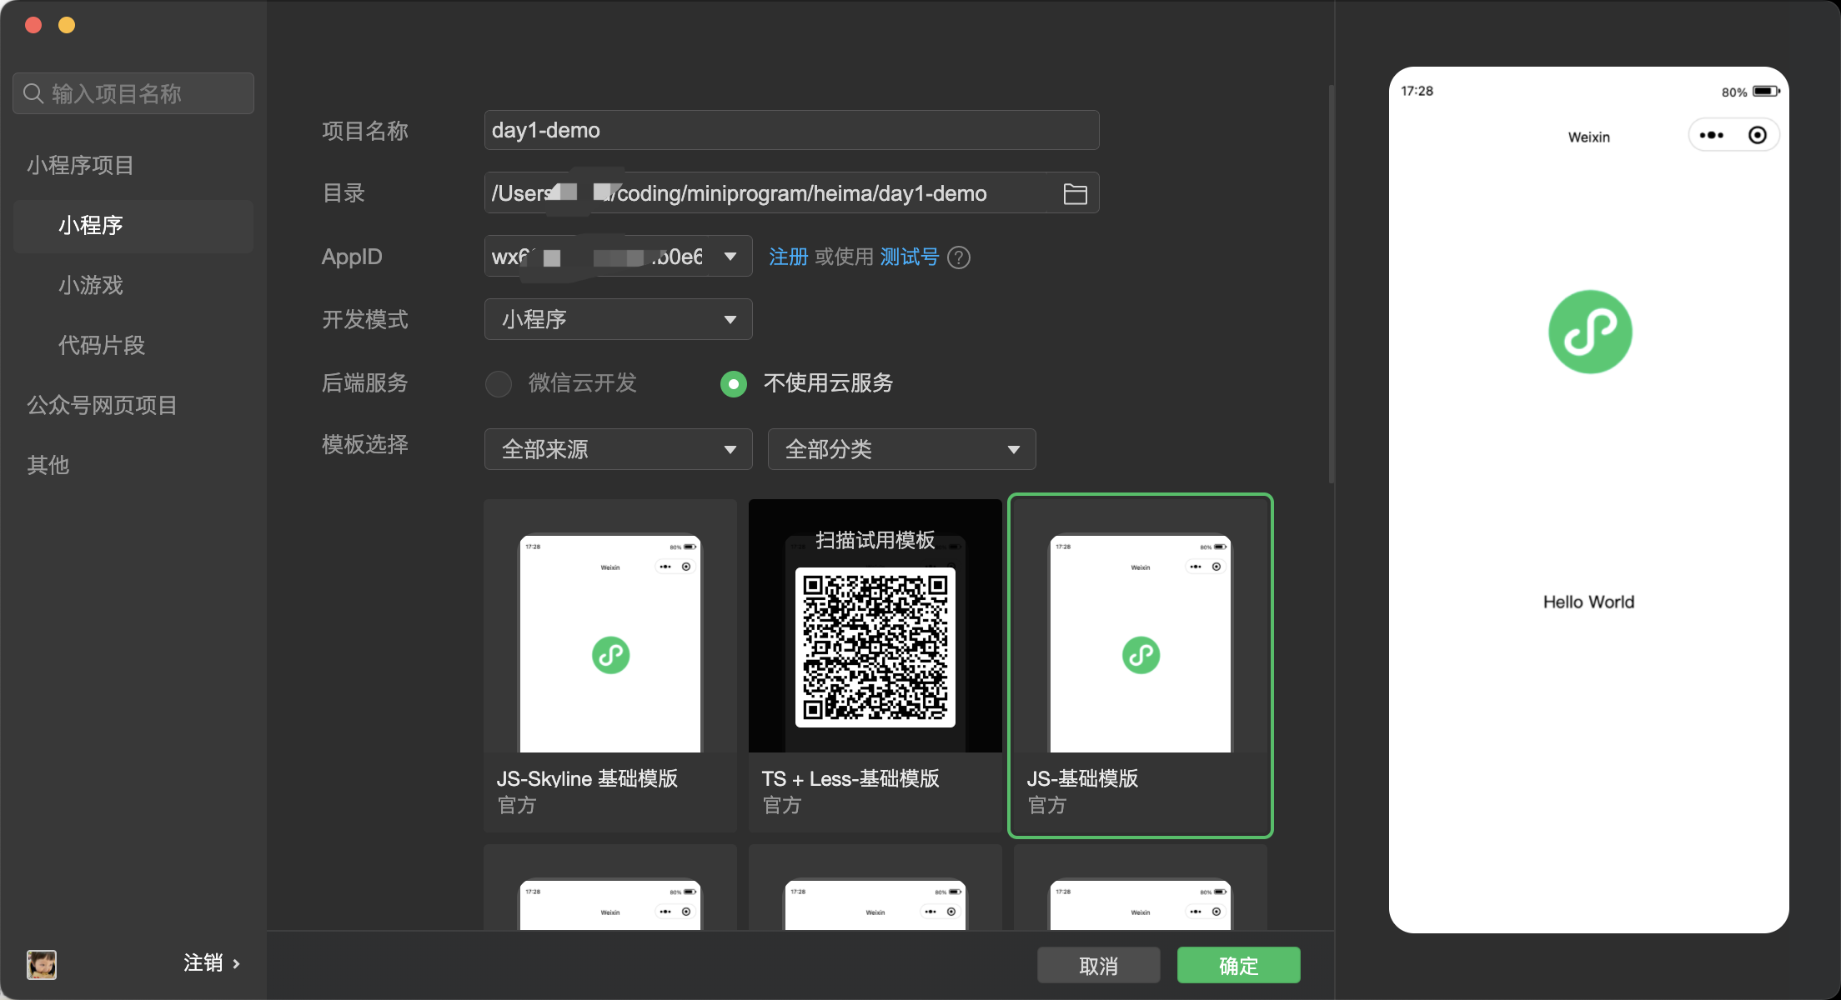Click the search magnifier icon in sidebar
Image resolution: width=1841 pixels, height=1000 pixels.
(33, 93)
